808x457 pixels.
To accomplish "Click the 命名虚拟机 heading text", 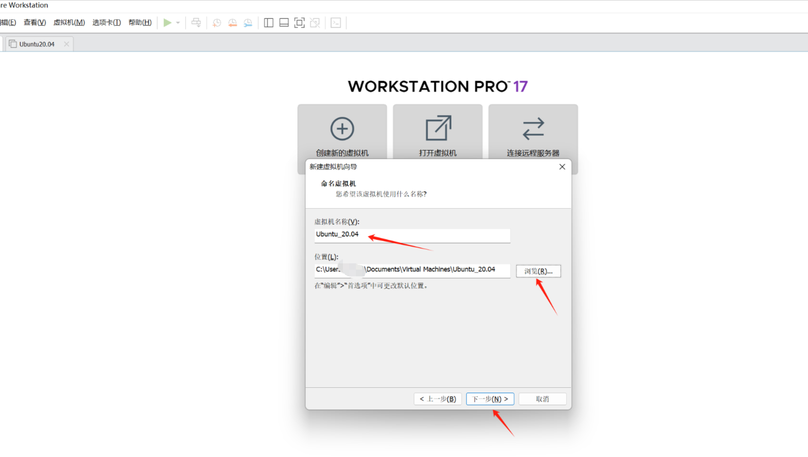I will coord(339,184).
